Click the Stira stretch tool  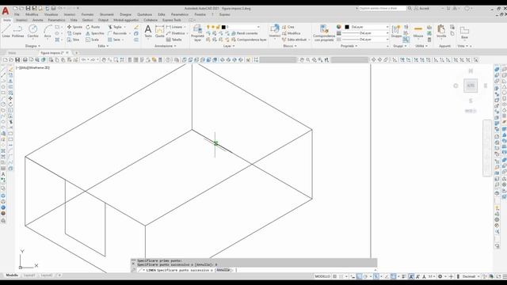tap(74, 40)
